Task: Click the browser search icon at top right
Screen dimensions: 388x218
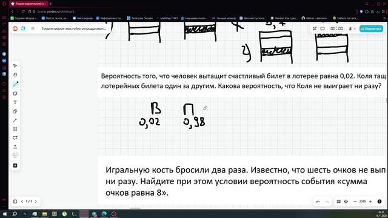Action: point(367,4)
